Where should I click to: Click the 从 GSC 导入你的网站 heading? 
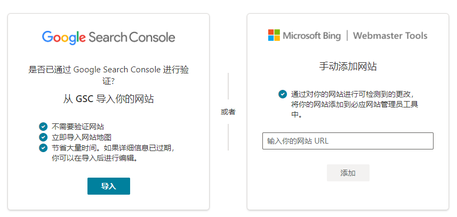[x=108, y=99]
